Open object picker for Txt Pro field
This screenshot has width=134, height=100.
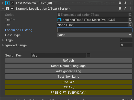pyautogui.click(x=130, y=20)
